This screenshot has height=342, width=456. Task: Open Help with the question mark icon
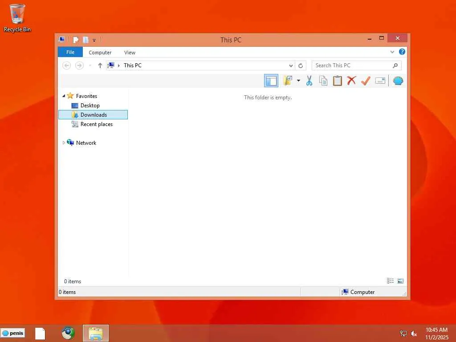click(402, 52)
